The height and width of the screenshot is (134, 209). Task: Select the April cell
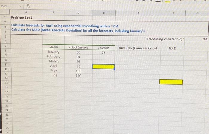tap(53, 66)
